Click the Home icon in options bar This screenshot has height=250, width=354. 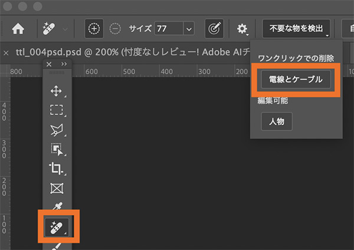pyautogui.click(x=18, y=28)
